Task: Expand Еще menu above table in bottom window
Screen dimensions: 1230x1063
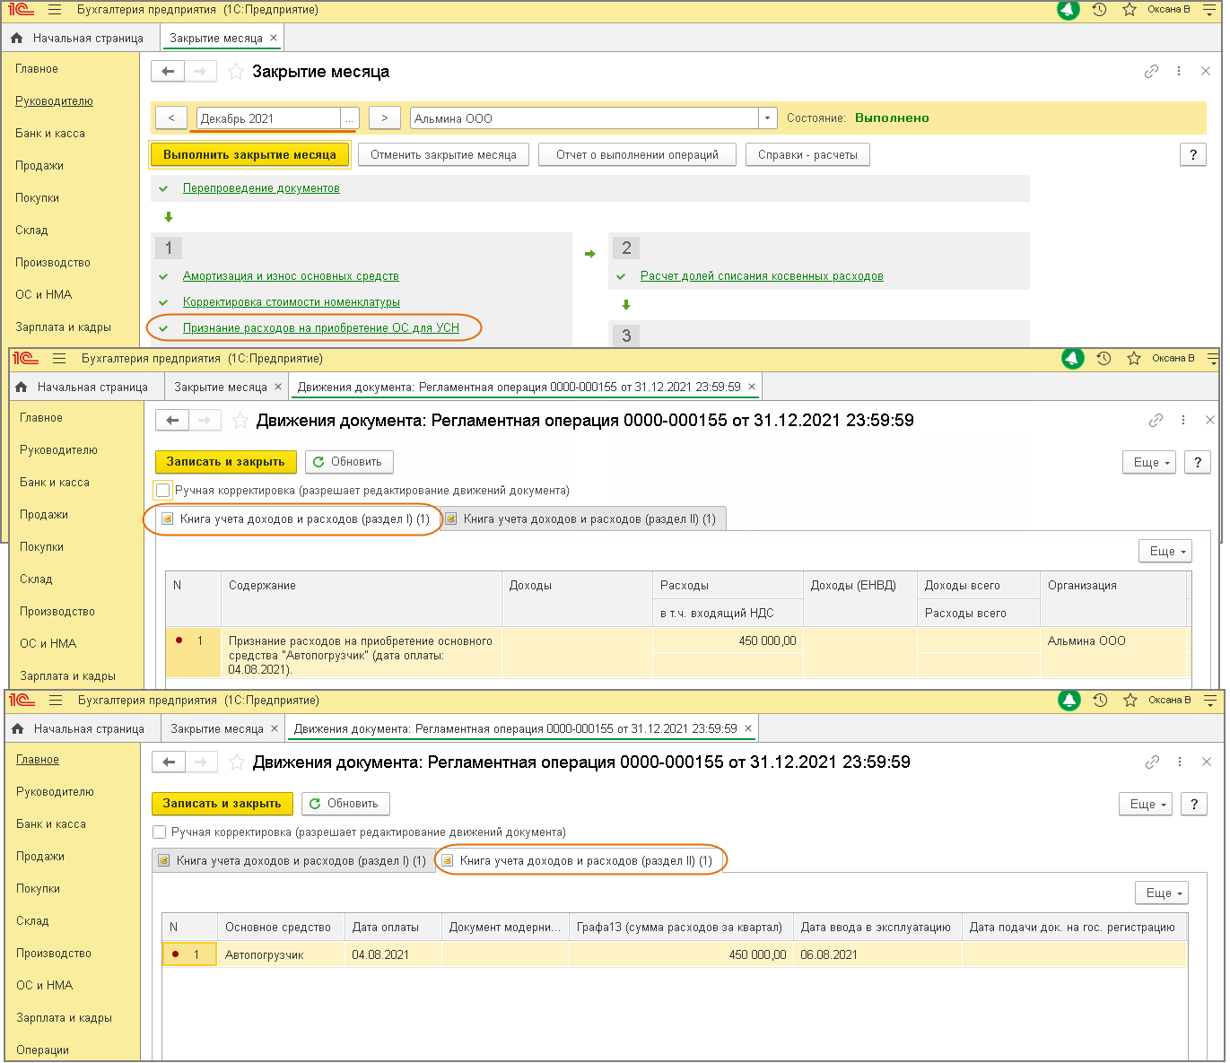Action: (1162, 893)
